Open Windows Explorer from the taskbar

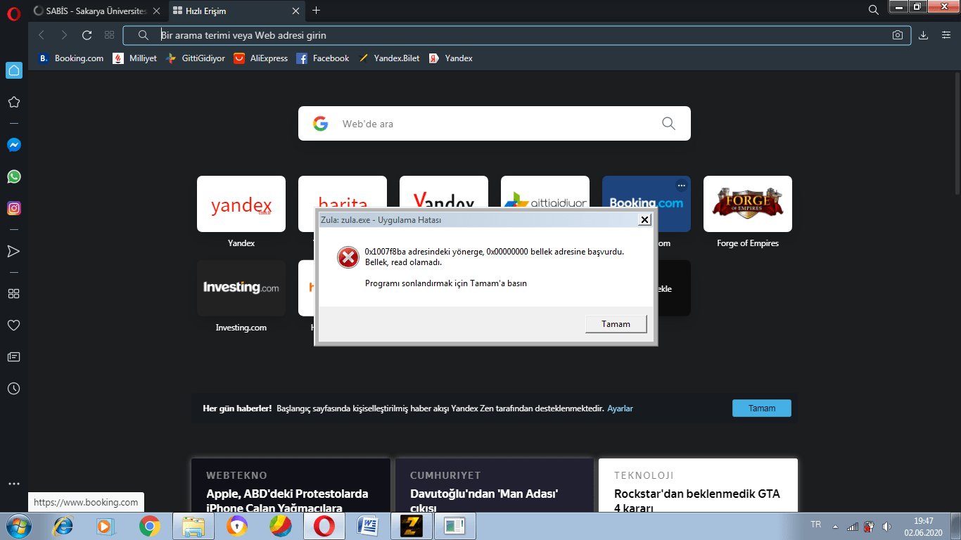[193, 526]
